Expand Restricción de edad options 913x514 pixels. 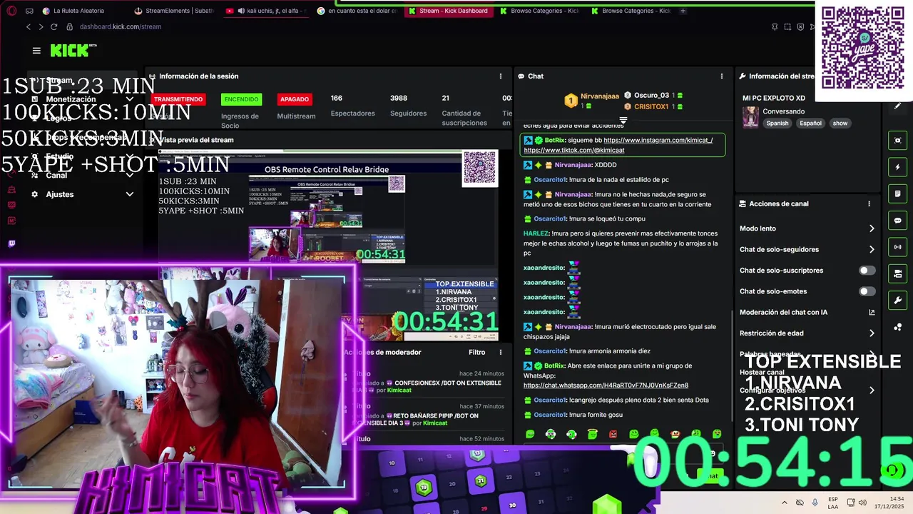(872, 333)
